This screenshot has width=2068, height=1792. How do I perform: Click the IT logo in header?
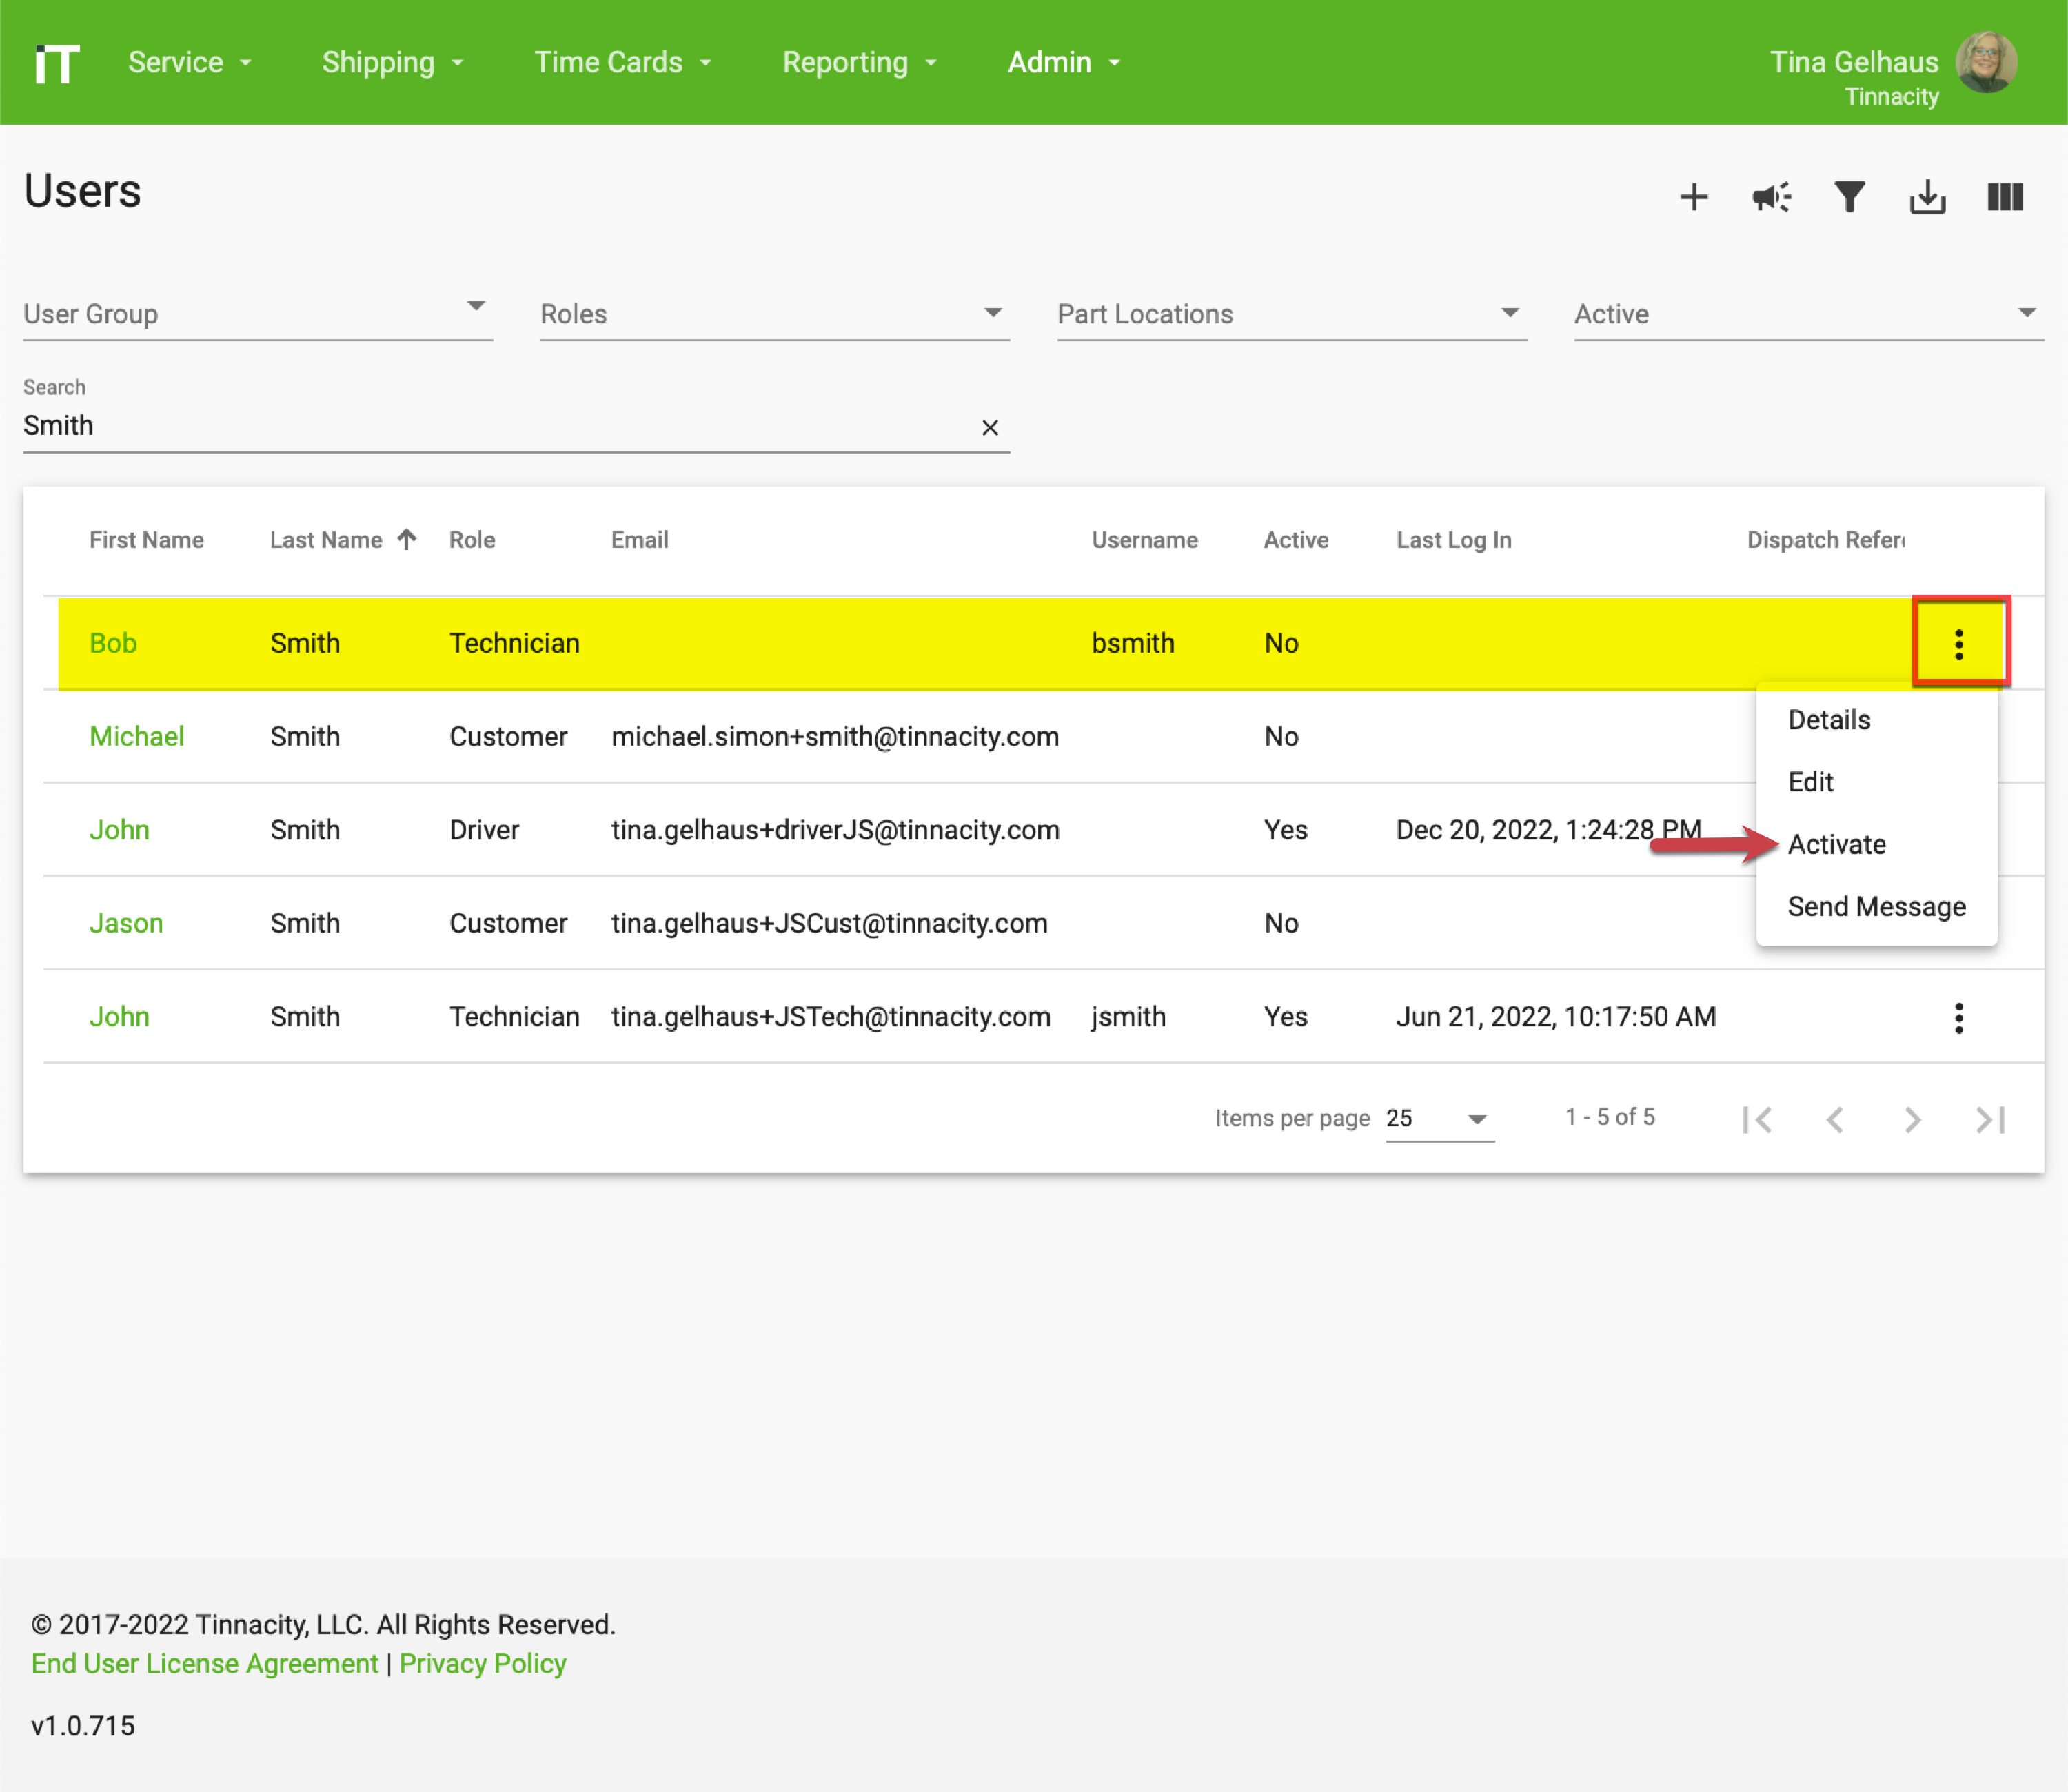coord(57,63)
